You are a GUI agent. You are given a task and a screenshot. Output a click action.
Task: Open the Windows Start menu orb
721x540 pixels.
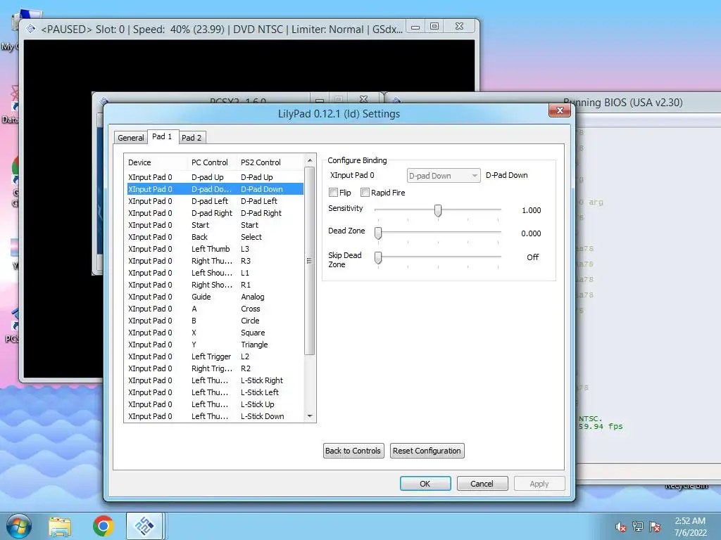[x=18, y=526]
